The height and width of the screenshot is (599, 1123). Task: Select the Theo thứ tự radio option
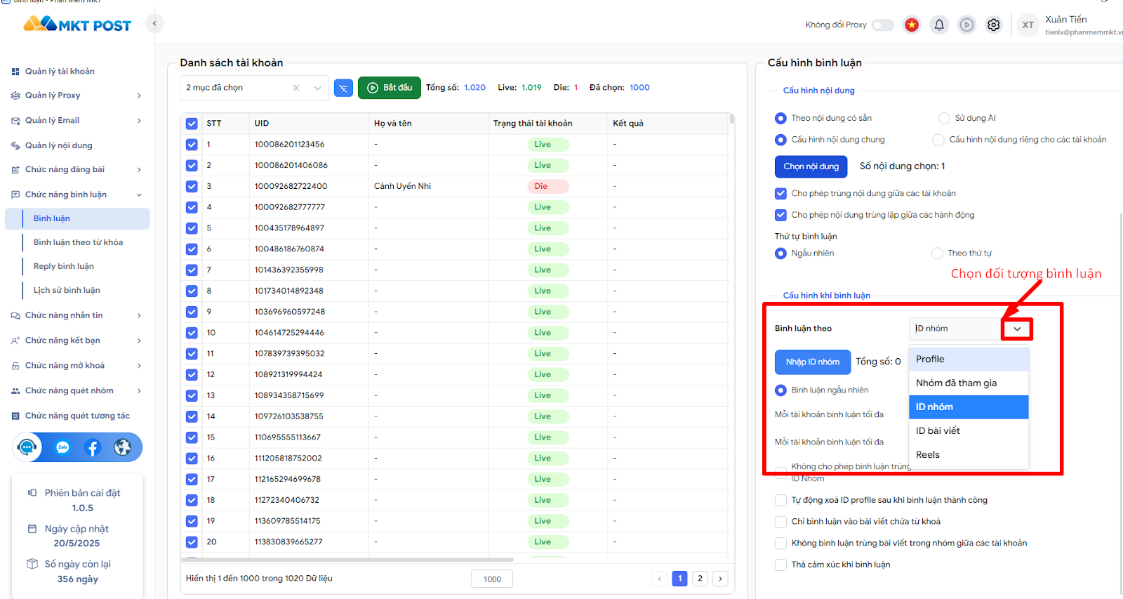tap(937, 254)
